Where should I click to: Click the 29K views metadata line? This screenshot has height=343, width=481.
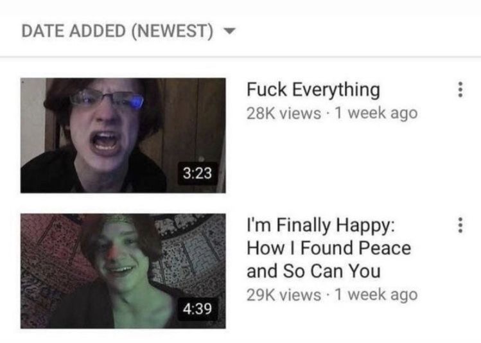point(332,295)
